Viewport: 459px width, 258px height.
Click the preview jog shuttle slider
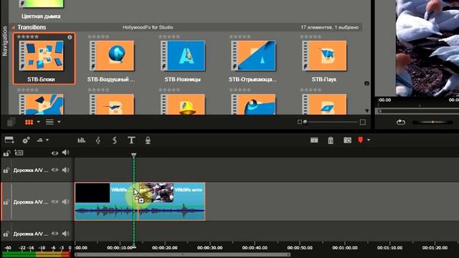432,122
